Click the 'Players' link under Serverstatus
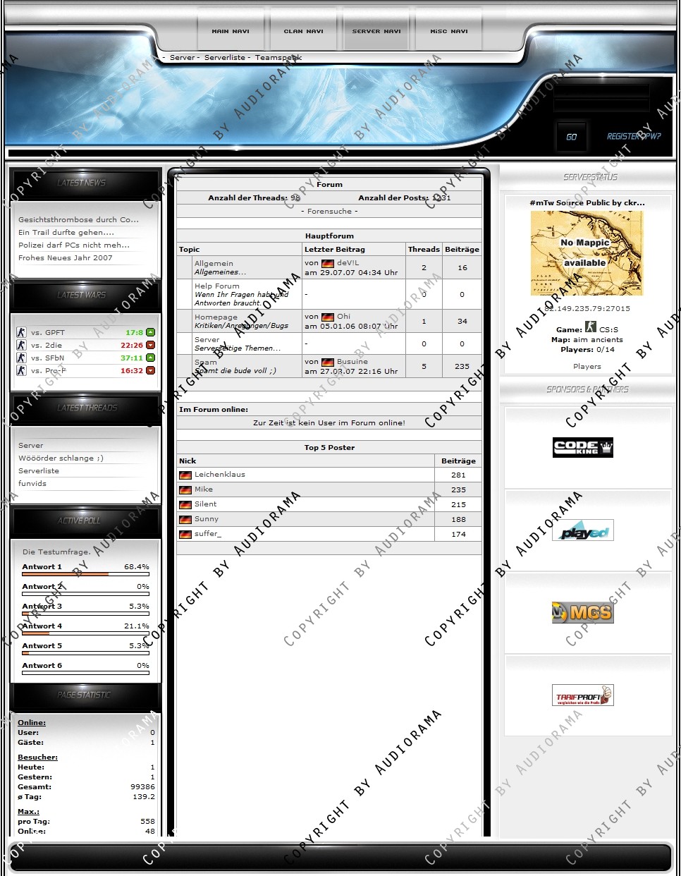The image size is (681, 876). [x=587, y=366]
